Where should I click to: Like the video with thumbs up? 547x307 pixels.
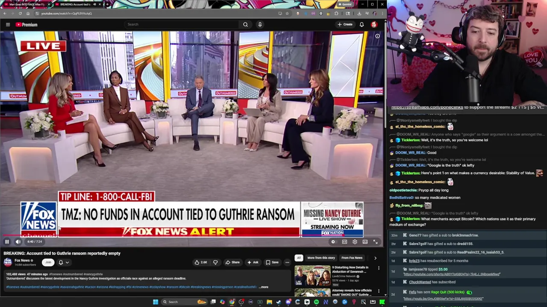pos(201,262)
